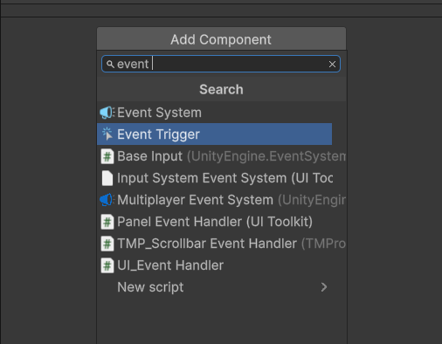Click the magnifier icon in search field
Screen dimensions: 442x344
[x=110, y=64]
